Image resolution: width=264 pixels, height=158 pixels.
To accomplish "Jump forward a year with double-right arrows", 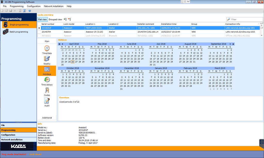I will [x=233, y=44].
